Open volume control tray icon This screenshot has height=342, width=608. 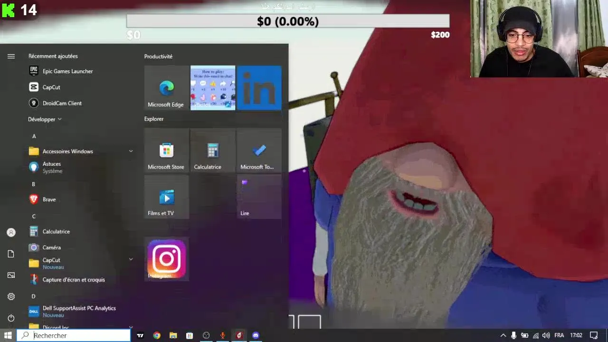(546, 335)
